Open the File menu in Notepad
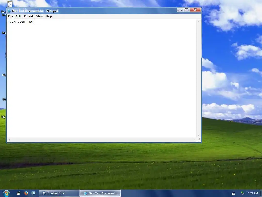Viewport: 262px width, 197px height. click(x=10, y=16)
